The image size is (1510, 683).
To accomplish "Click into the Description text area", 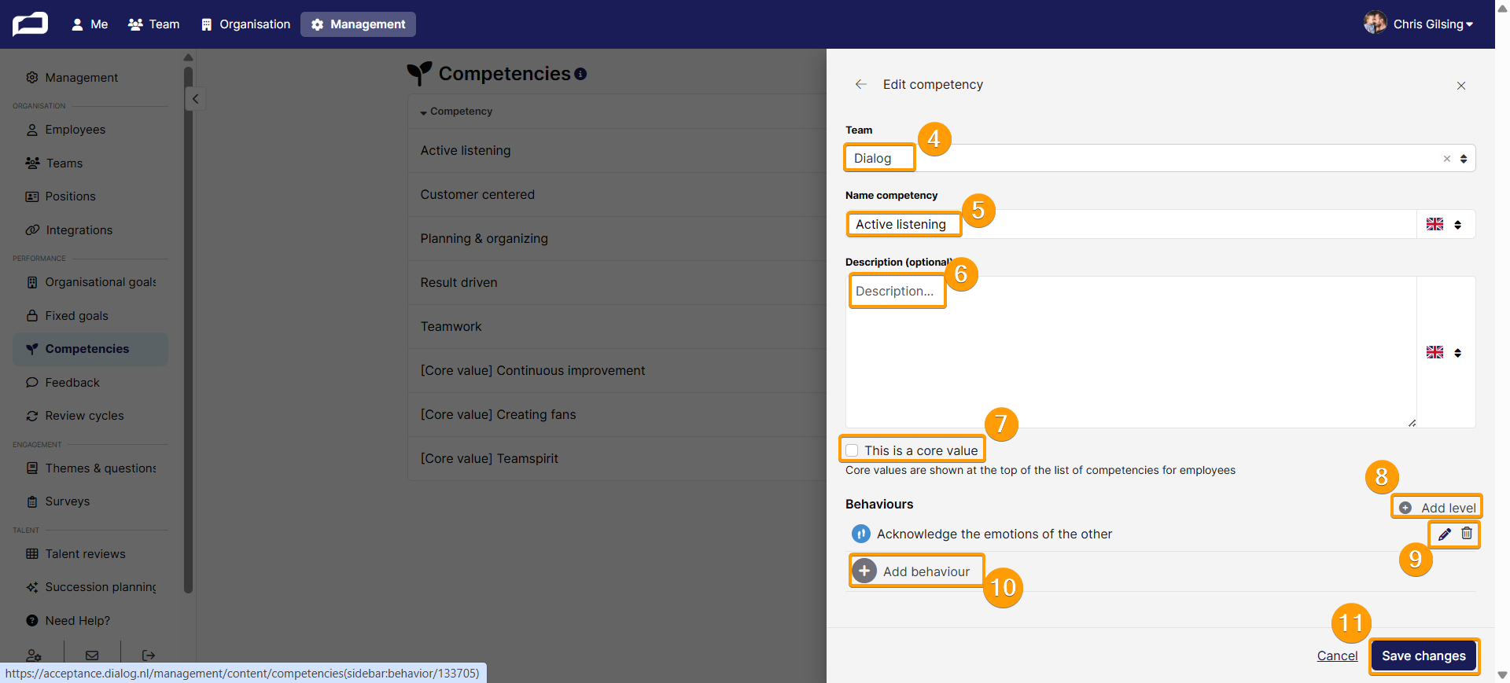I will 1131,352.
